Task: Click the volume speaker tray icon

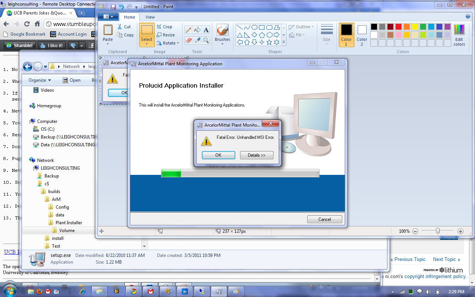Action: [x=428, y=291]
